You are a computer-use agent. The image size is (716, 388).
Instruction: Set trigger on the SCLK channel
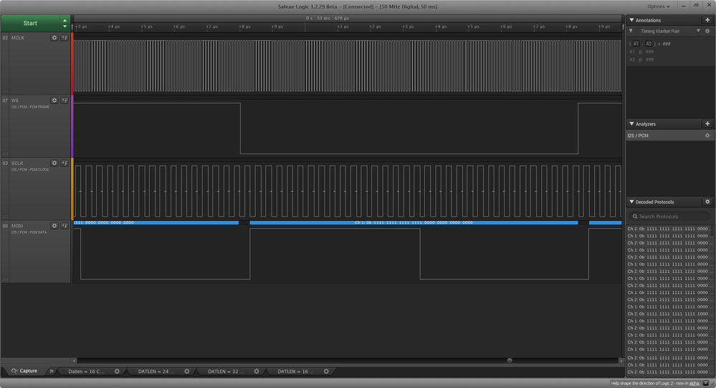[x=65, y=163]
